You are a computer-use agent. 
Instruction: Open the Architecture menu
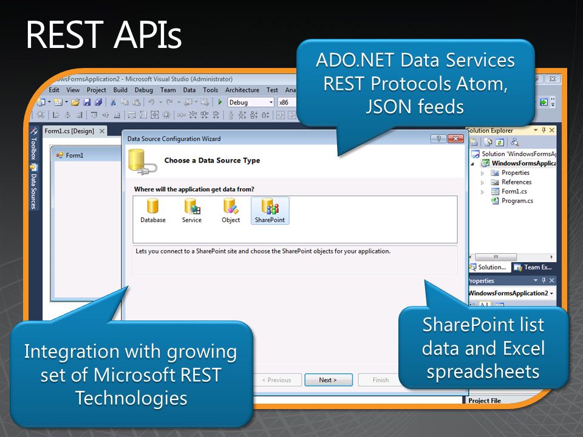point(242,90)
